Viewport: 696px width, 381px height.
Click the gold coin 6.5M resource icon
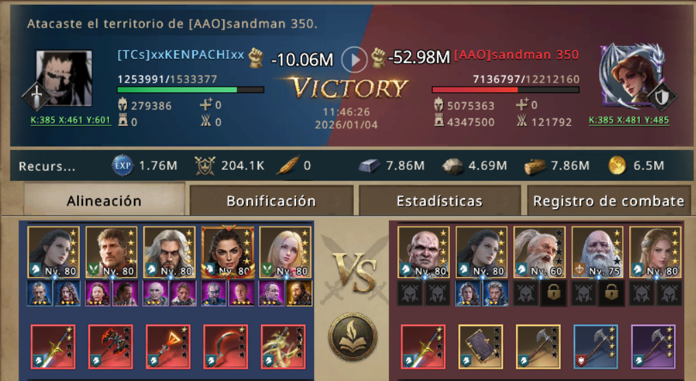[x=617, y=166]
